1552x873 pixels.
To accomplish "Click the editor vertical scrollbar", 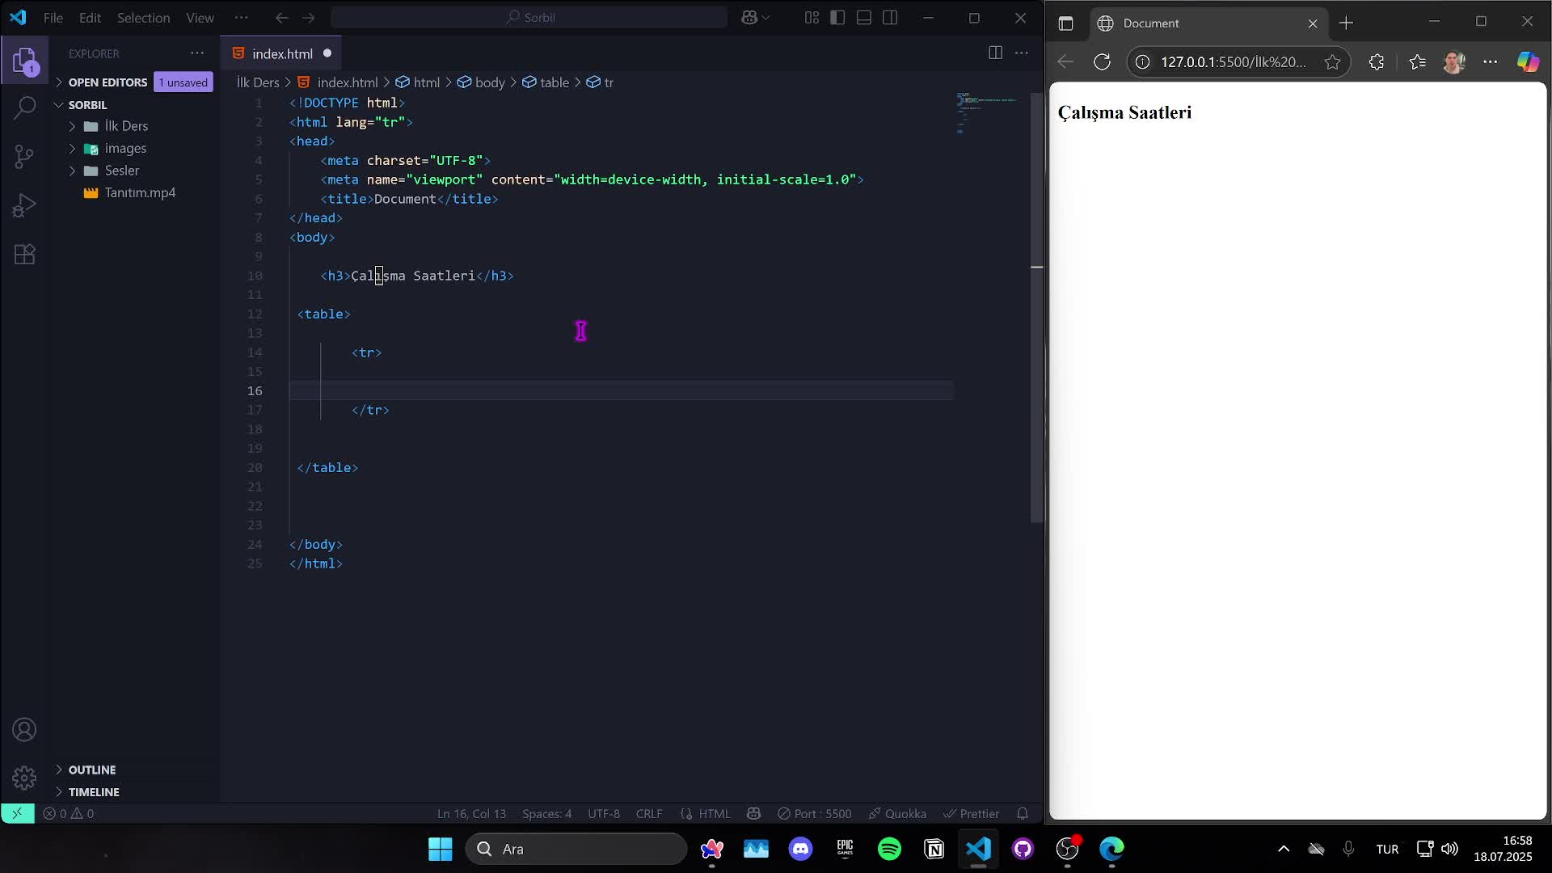I will 1037,307.
